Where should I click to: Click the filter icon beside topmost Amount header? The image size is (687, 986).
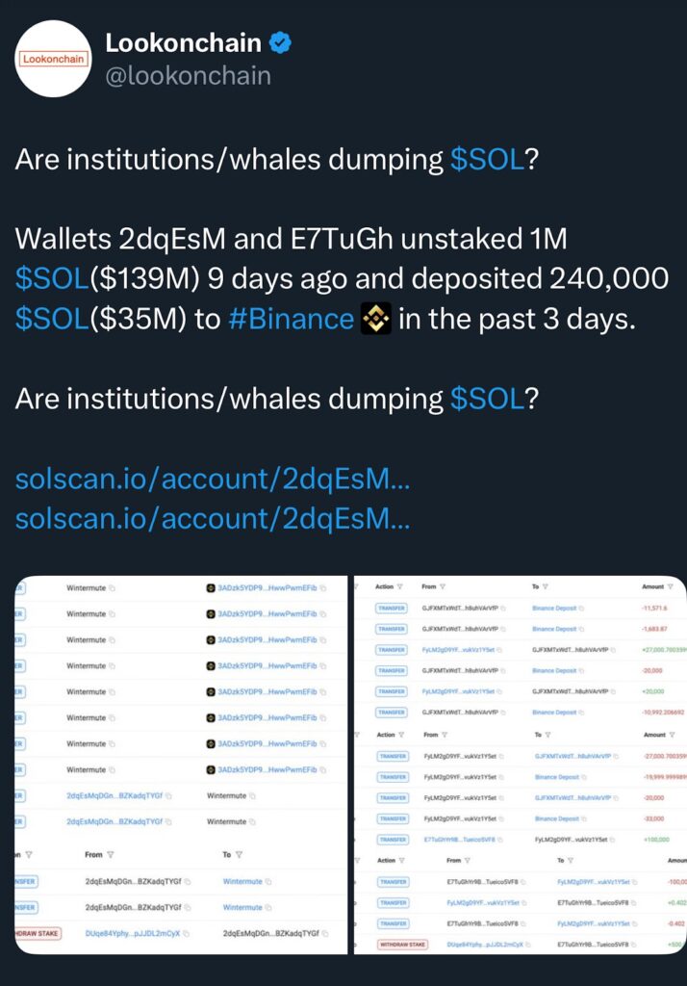tap(670, 586)
